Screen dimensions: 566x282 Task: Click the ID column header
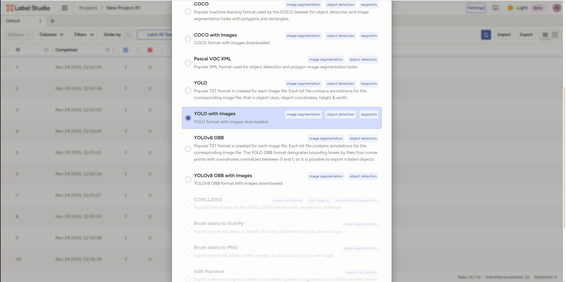click(x=18, y=50)
